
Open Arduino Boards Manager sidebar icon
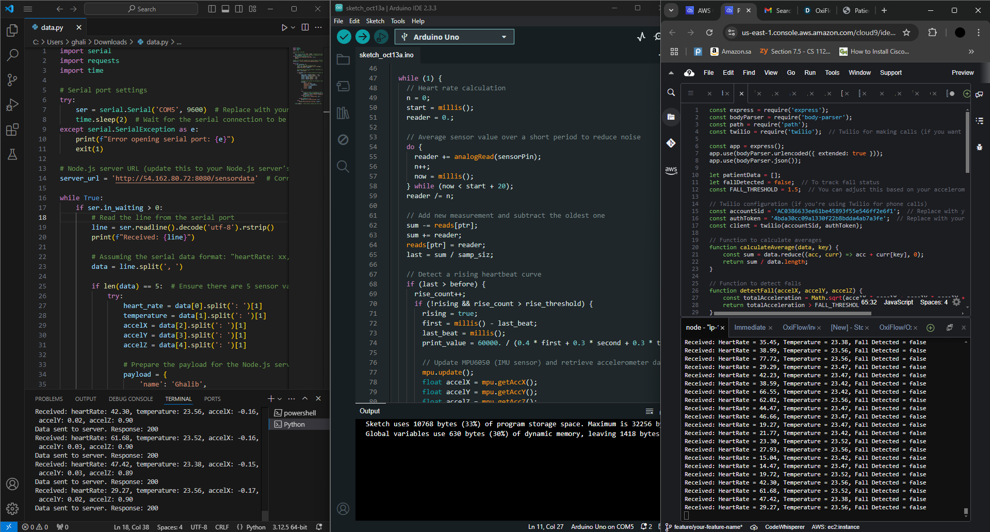point(343,86)
